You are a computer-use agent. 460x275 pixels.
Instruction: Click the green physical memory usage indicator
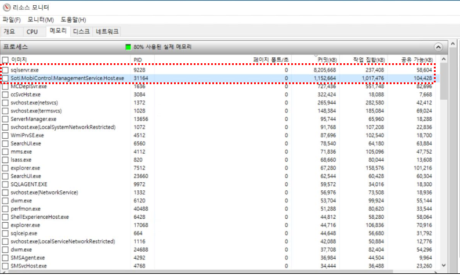coord(129,47)
